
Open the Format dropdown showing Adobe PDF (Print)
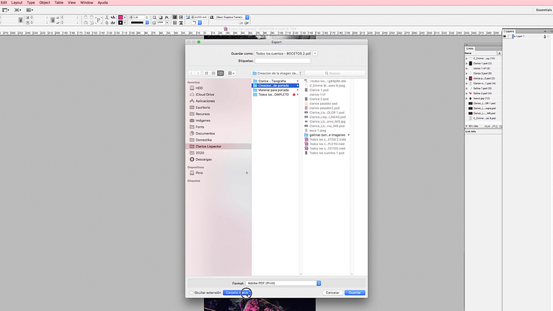[x=283, y=284]
